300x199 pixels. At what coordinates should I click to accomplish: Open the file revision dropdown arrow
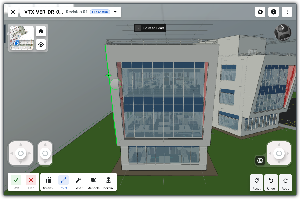point(115,12)
